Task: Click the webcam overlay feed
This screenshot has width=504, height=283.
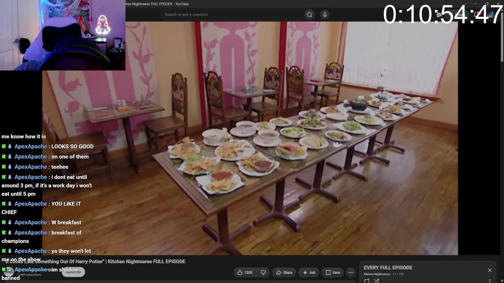Action: (x=63, y=35)
